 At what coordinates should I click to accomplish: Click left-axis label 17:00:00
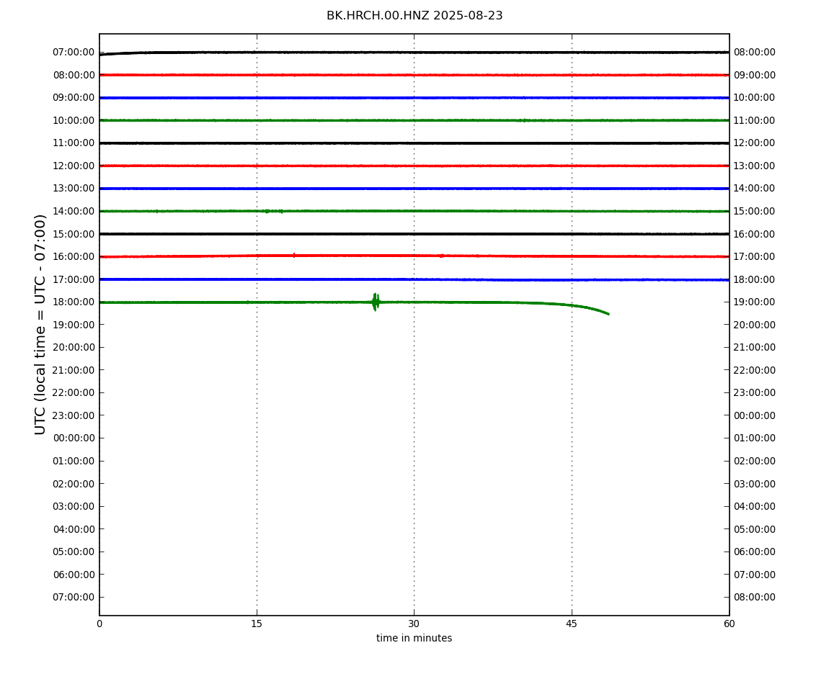[74, 279]
